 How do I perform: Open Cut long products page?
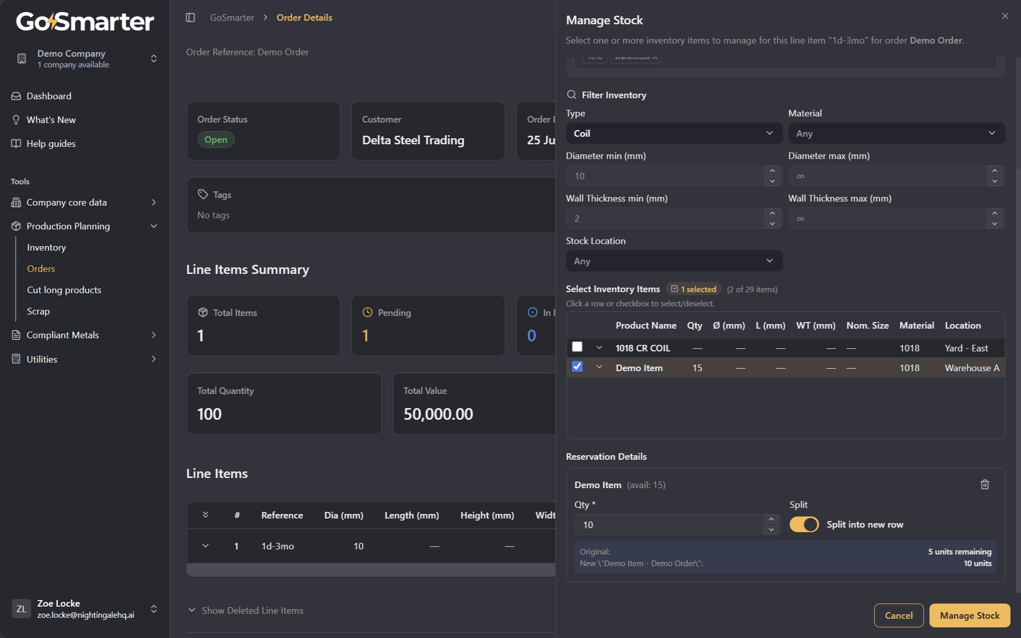pyautogui.click(x=64, y=290)
